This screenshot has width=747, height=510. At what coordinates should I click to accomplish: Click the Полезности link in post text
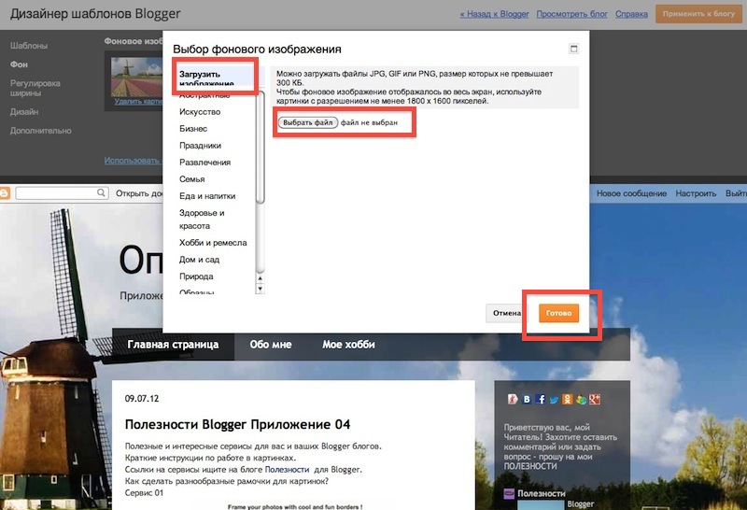tap(287, 470)
